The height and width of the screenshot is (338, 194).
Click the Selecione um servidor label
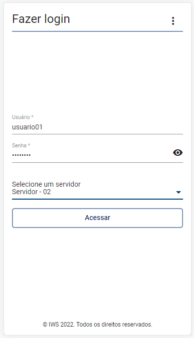tap(46, 184)
